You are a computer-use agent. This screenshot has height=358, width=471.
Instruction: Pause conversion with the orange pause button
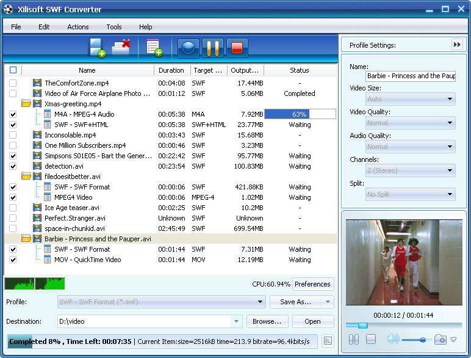pyautogui.click(x=213, y=48)
